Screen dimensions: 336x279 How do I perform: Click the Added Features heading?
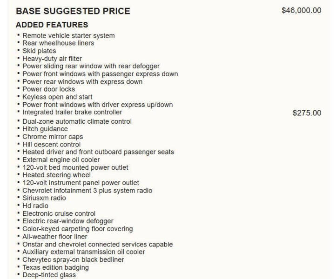click(x=52, y=25)
